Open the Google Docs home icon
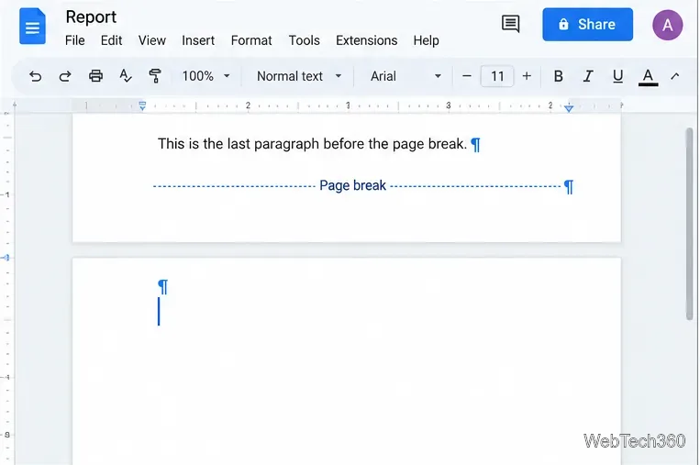The height and width of the screenshot is (465, 700). (32, 27)
